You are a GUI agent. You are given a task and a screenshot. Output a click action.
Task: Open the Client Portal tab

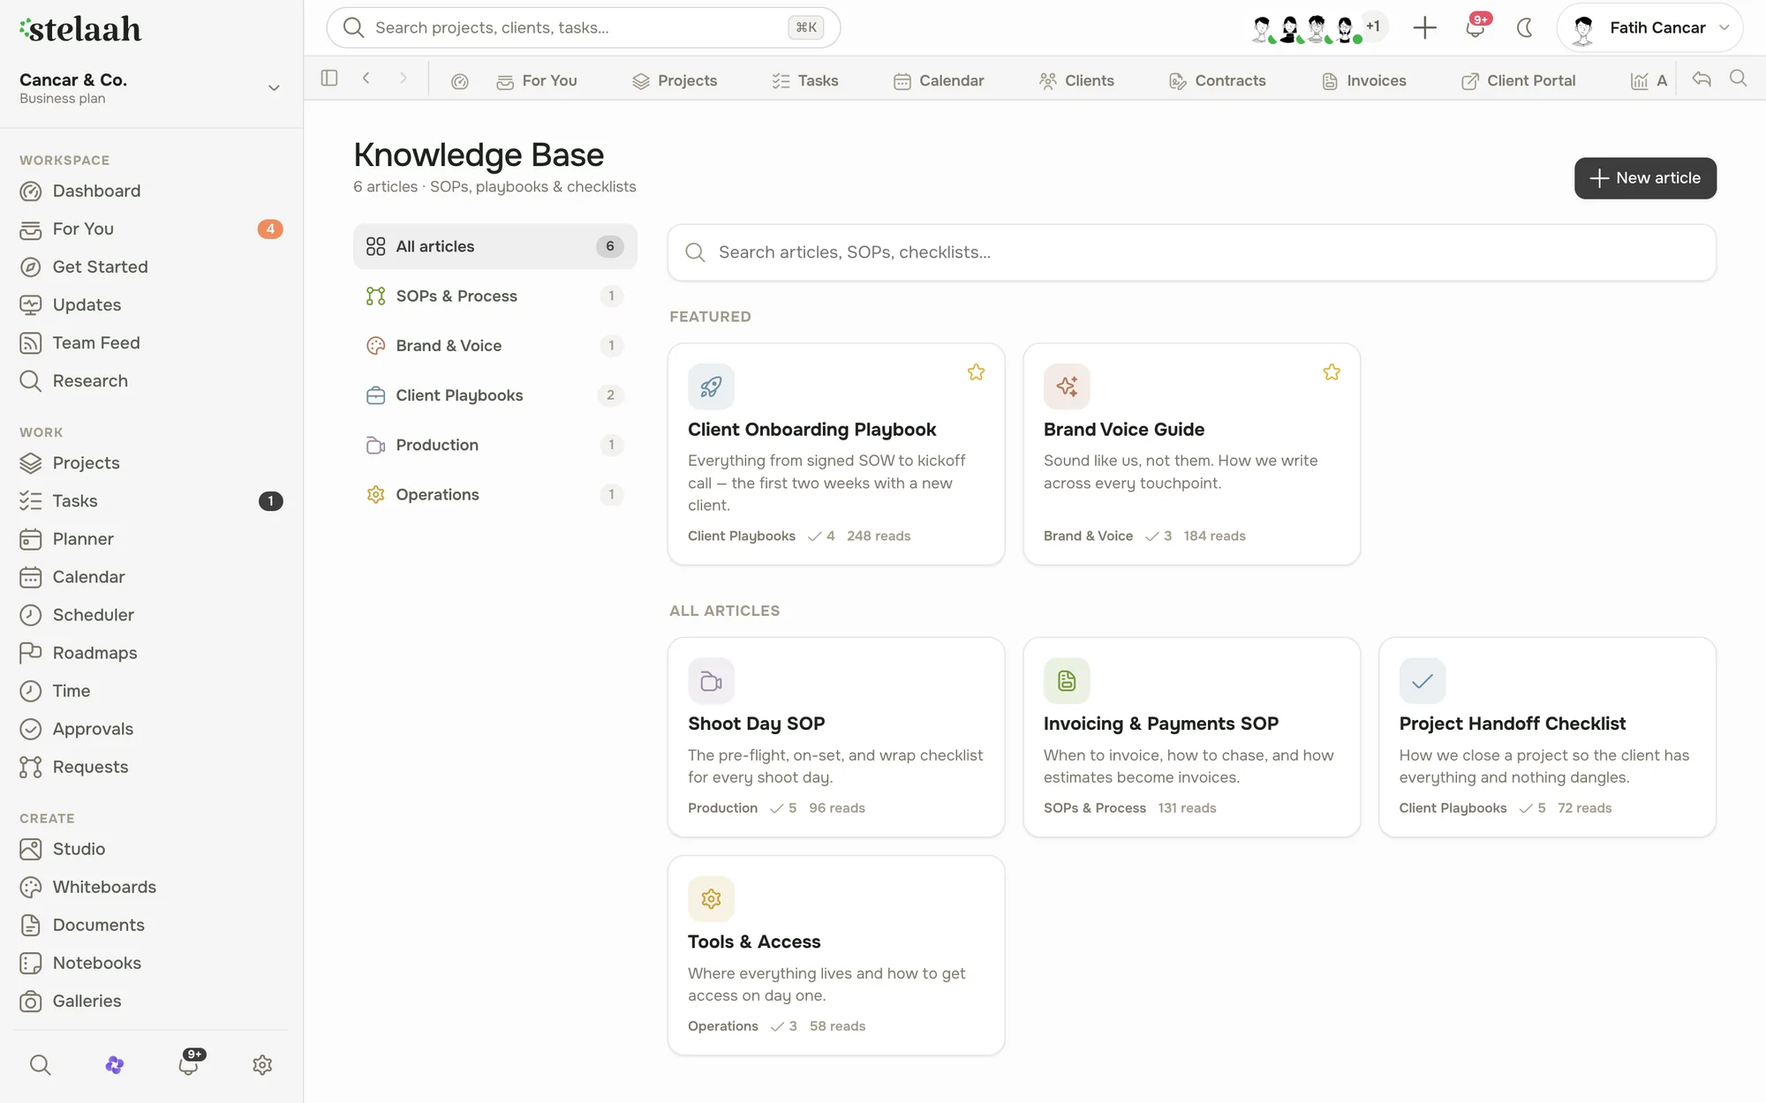pos(1519,81)
